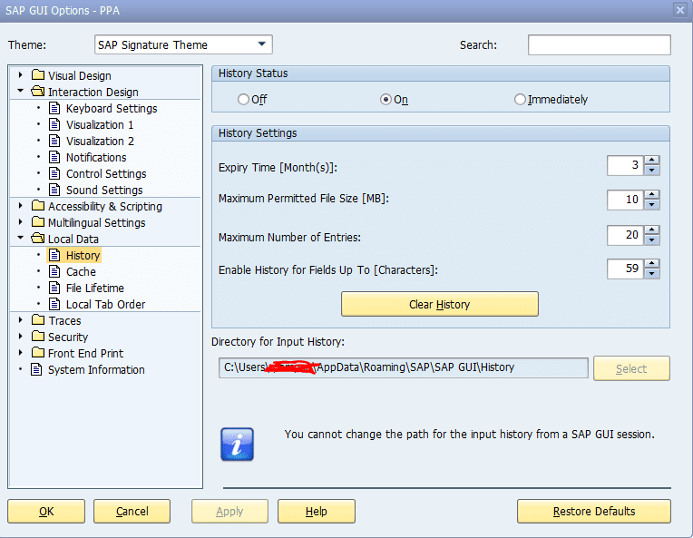Open System Information entry
The width and height of the screenshot is (693, 538).
click(96, 369)
